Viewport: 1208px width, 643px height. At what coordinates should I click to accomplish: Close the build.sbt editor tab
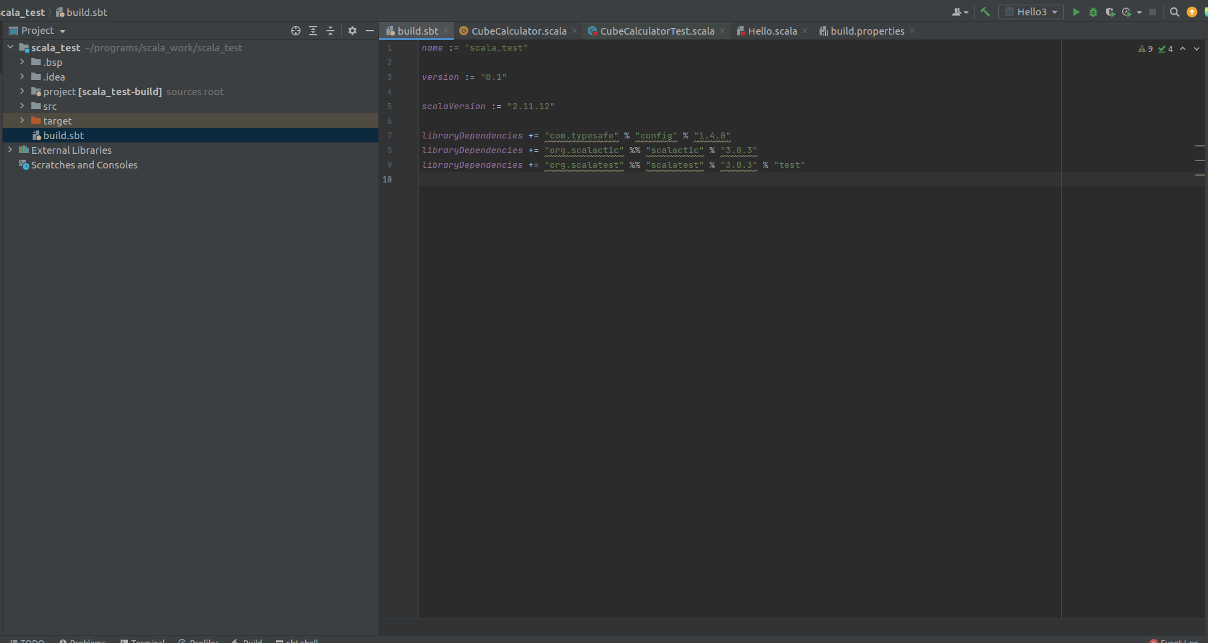pos(446,31)
